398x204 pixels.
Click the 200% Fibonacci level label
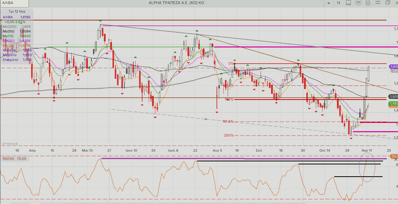(229, 135)
